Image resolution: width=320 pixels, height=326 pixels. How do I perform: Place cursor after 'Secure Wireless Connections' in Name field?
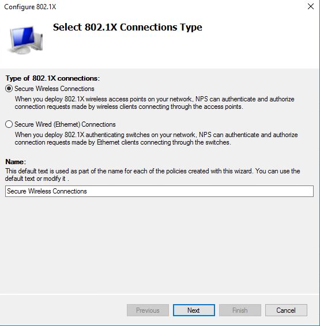point(88,191)
